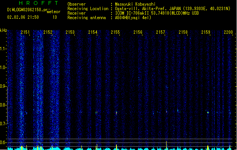Click the 2154 time marker

(x=93, y=32)
